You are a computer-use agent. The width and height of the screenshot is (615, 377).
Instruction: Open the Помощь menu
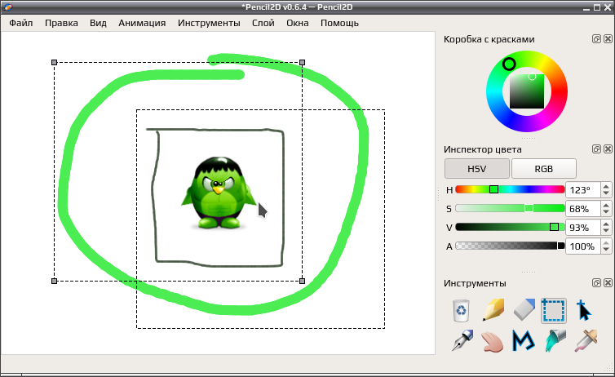(x=339, y=23)
